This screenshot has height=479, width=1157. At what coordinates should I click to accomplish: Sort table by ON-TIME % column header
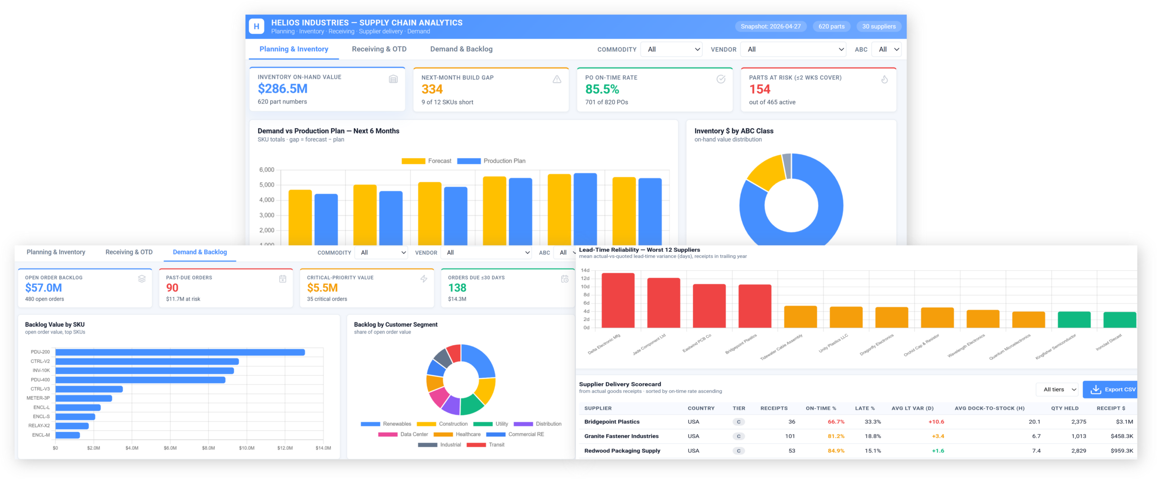(x=821, y=408)
